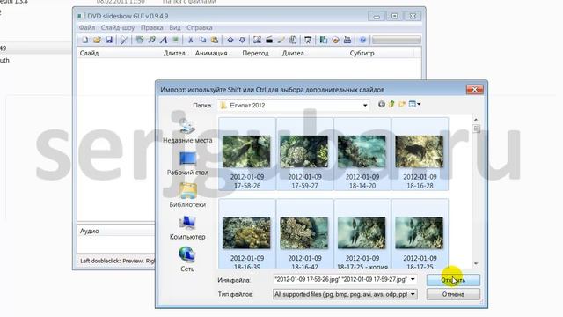Open Библиотеки in places sidebar
Viewport: 563px width, 317px height.
tap(187, 195)
